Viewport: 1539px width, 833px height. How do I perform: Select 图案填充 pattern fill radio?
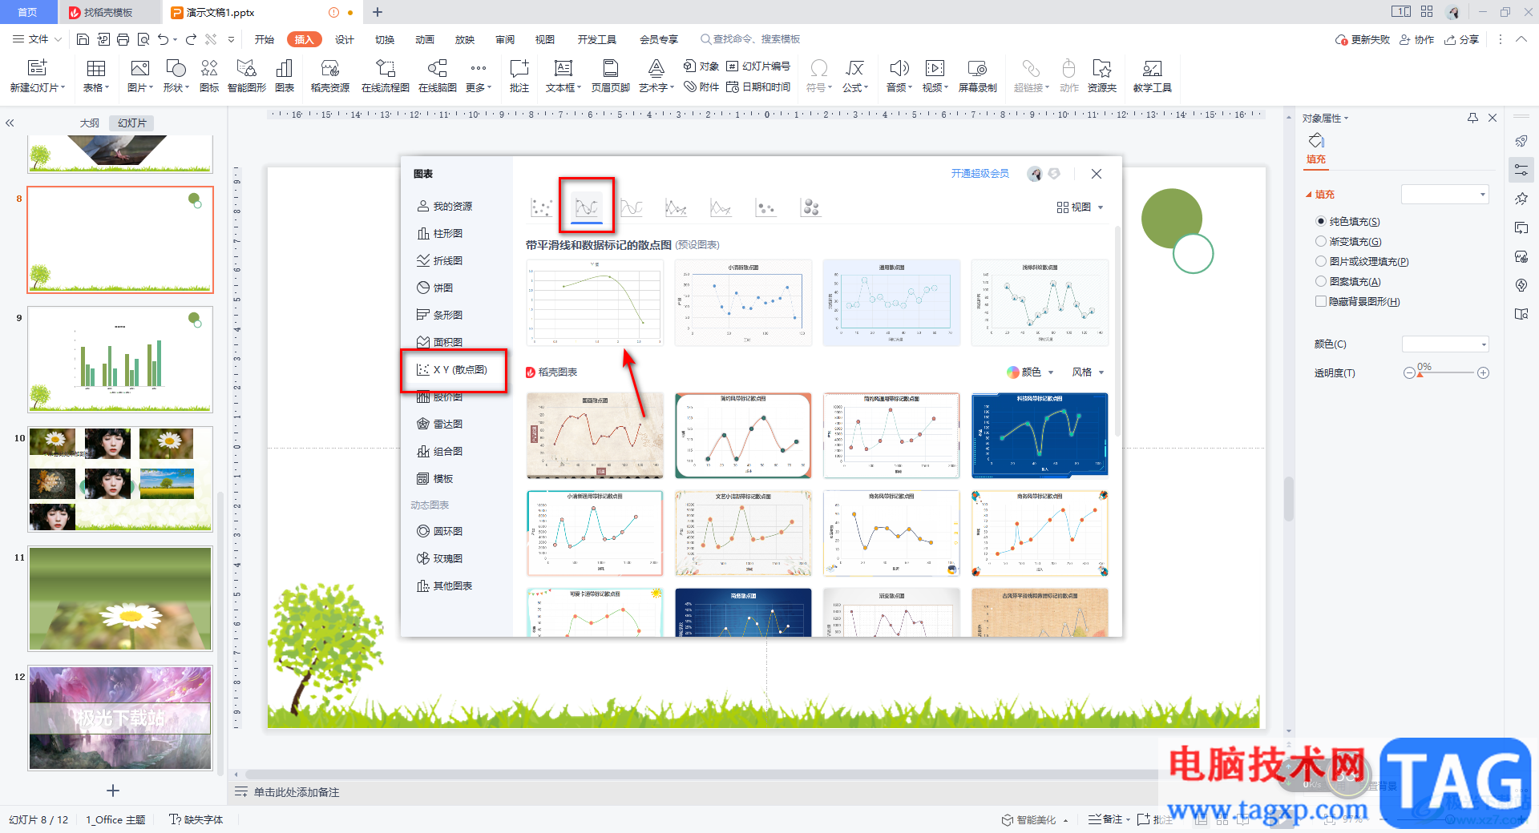tap(1321, 281)
